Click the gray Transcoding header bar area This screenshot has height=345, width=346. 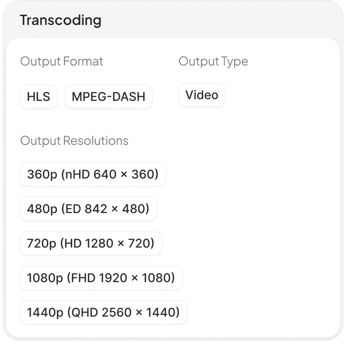pyautogui.click(x=221, y=20)
